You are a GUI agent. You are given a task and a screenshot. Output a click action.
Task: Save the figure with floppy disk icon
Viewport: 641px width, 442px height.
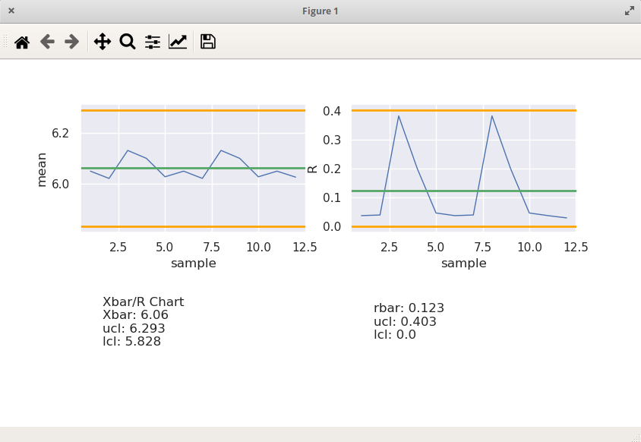coord(208,42)
